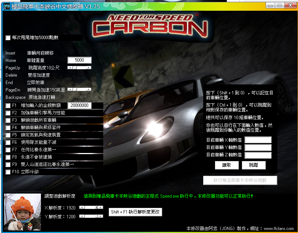The image size is (298, 233).
Task: Click the 跳躍 button
Action: (x=254, y=165)
